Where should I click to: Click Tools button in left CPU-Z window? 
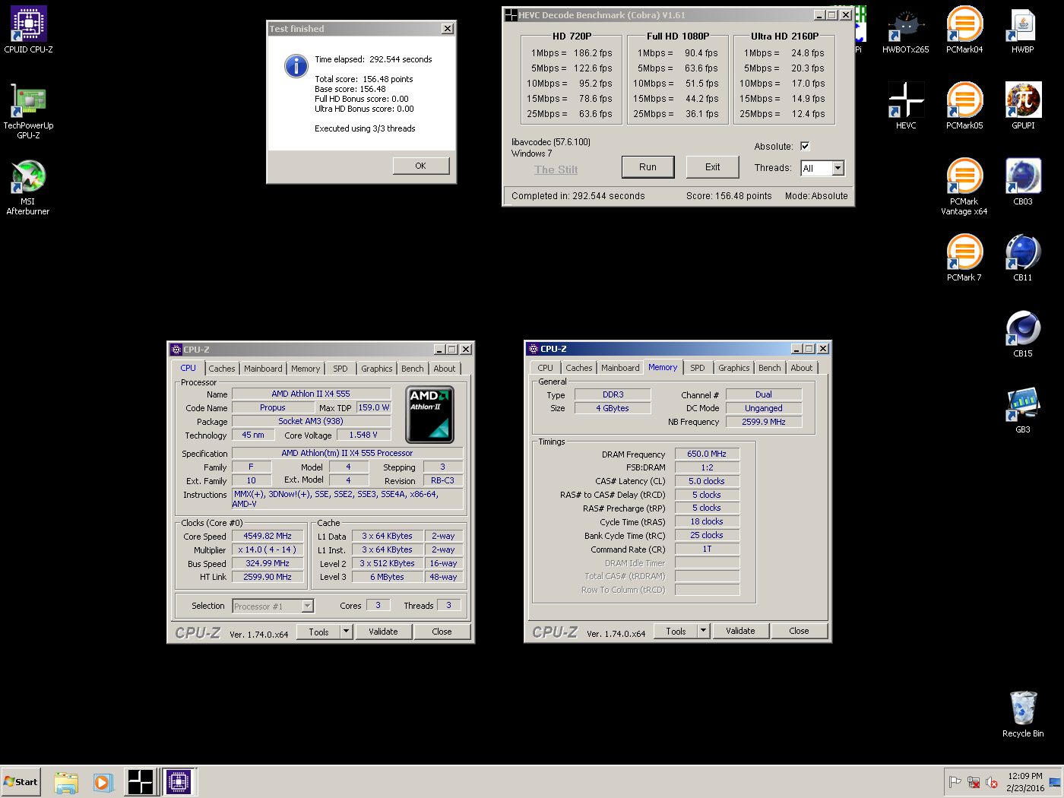318,632
